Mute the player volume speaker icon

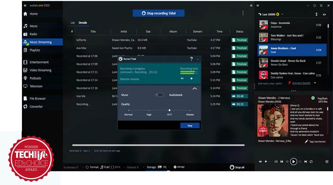260,162
